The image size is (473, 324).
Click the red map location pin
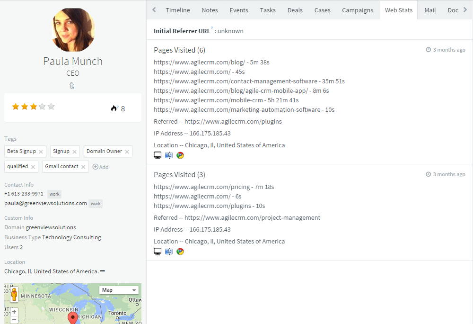(72, 318)
